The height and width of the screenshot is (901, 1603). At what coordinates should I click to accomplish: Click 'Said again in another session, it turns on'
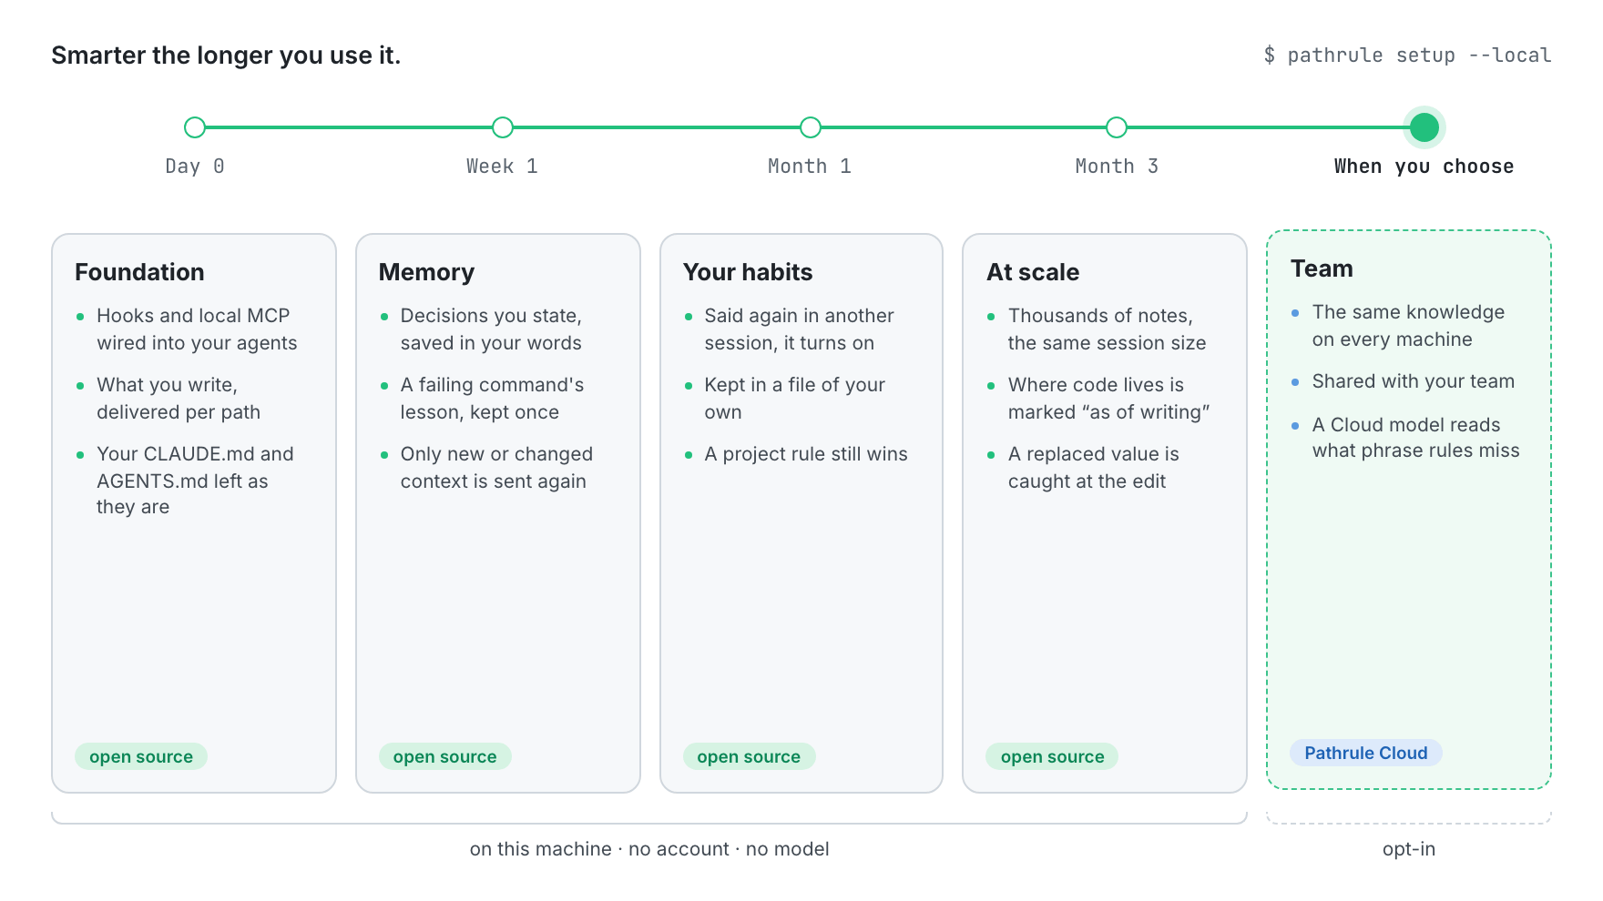coord(799,329)
